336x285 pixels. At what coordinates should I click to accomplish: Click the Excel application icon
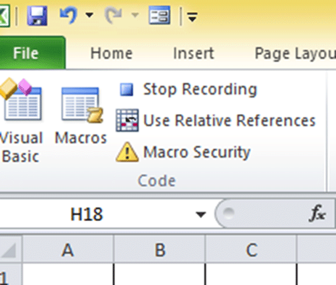(x=4, y=16)
